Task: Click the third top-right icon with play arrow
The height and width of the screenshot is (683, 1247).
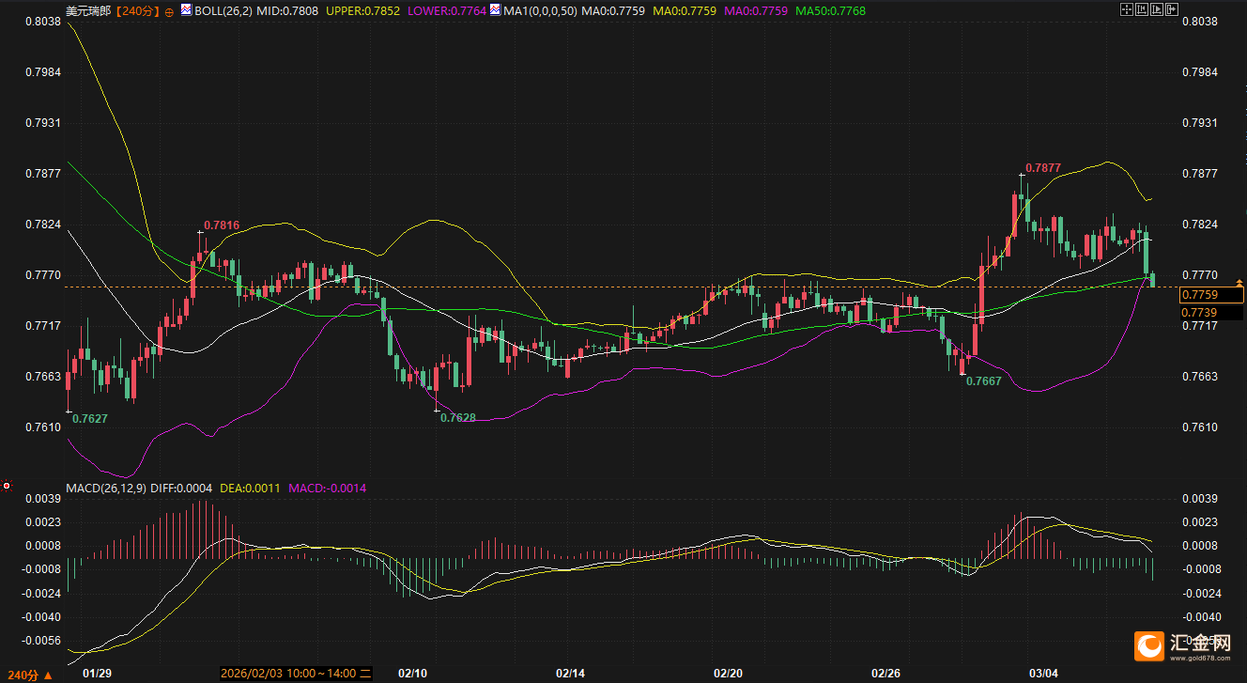Action: coord(1156,9)
